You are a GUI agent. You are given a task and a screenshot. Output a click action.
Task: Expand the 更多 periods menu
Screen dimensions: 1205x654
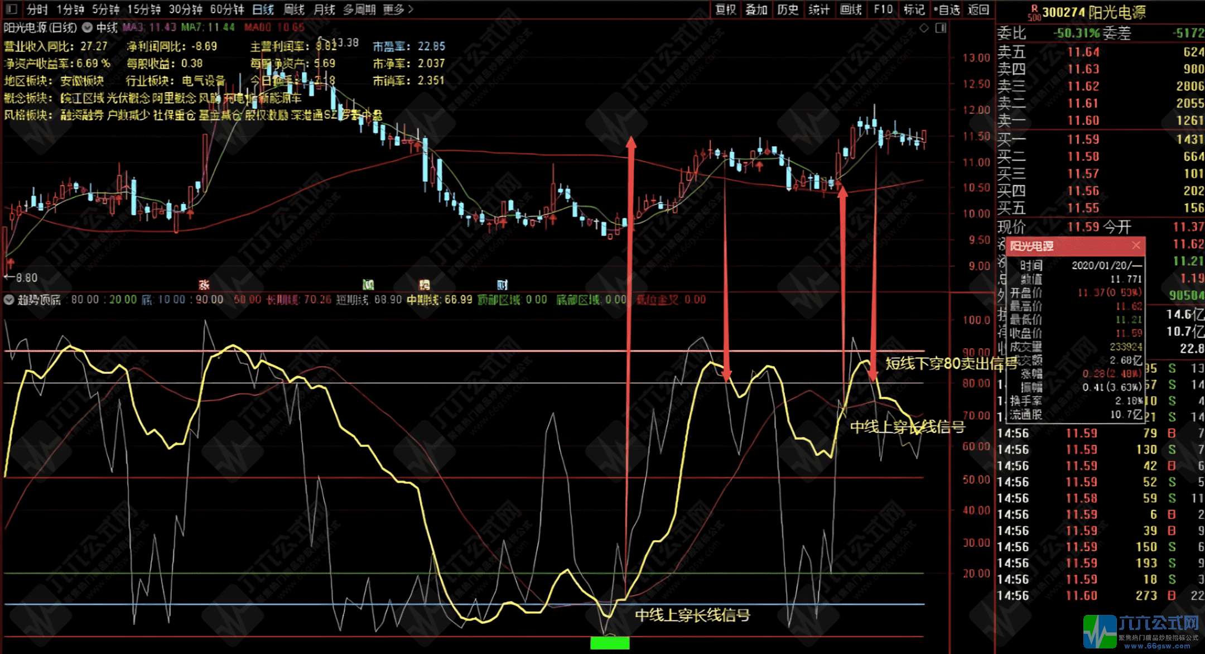coord(398,9)
